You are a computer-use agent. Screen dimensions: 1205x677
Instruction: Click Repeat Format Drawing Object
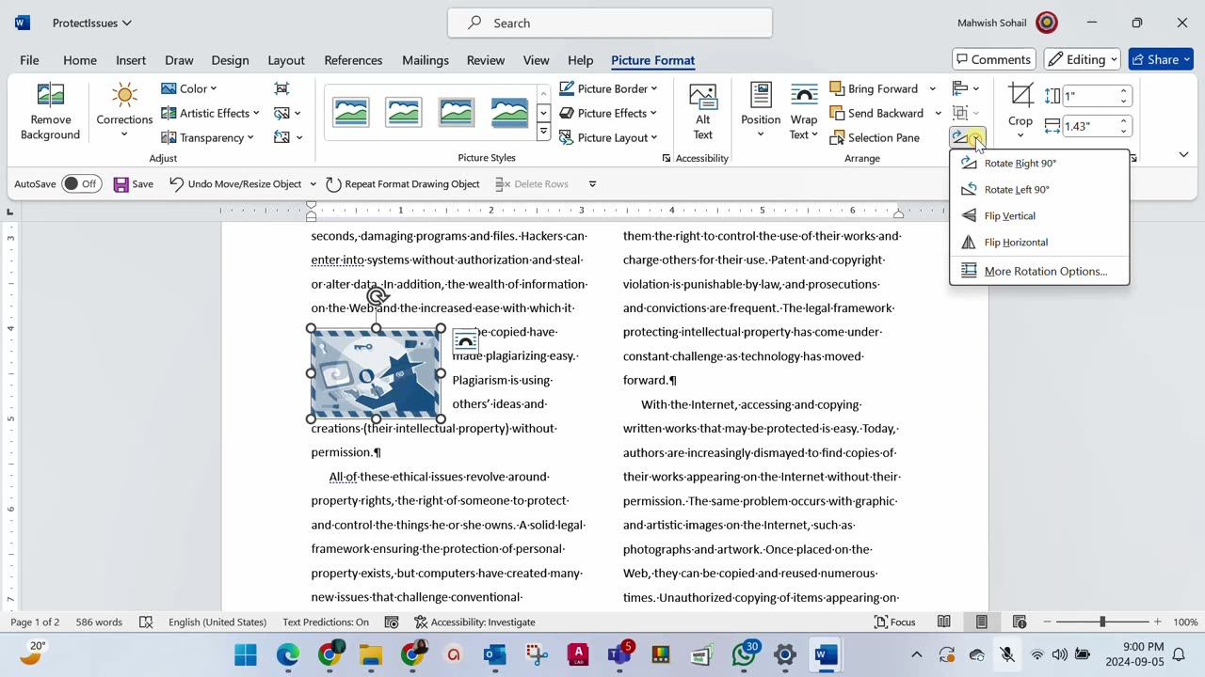pyautogui.click(x=403, y=184)
